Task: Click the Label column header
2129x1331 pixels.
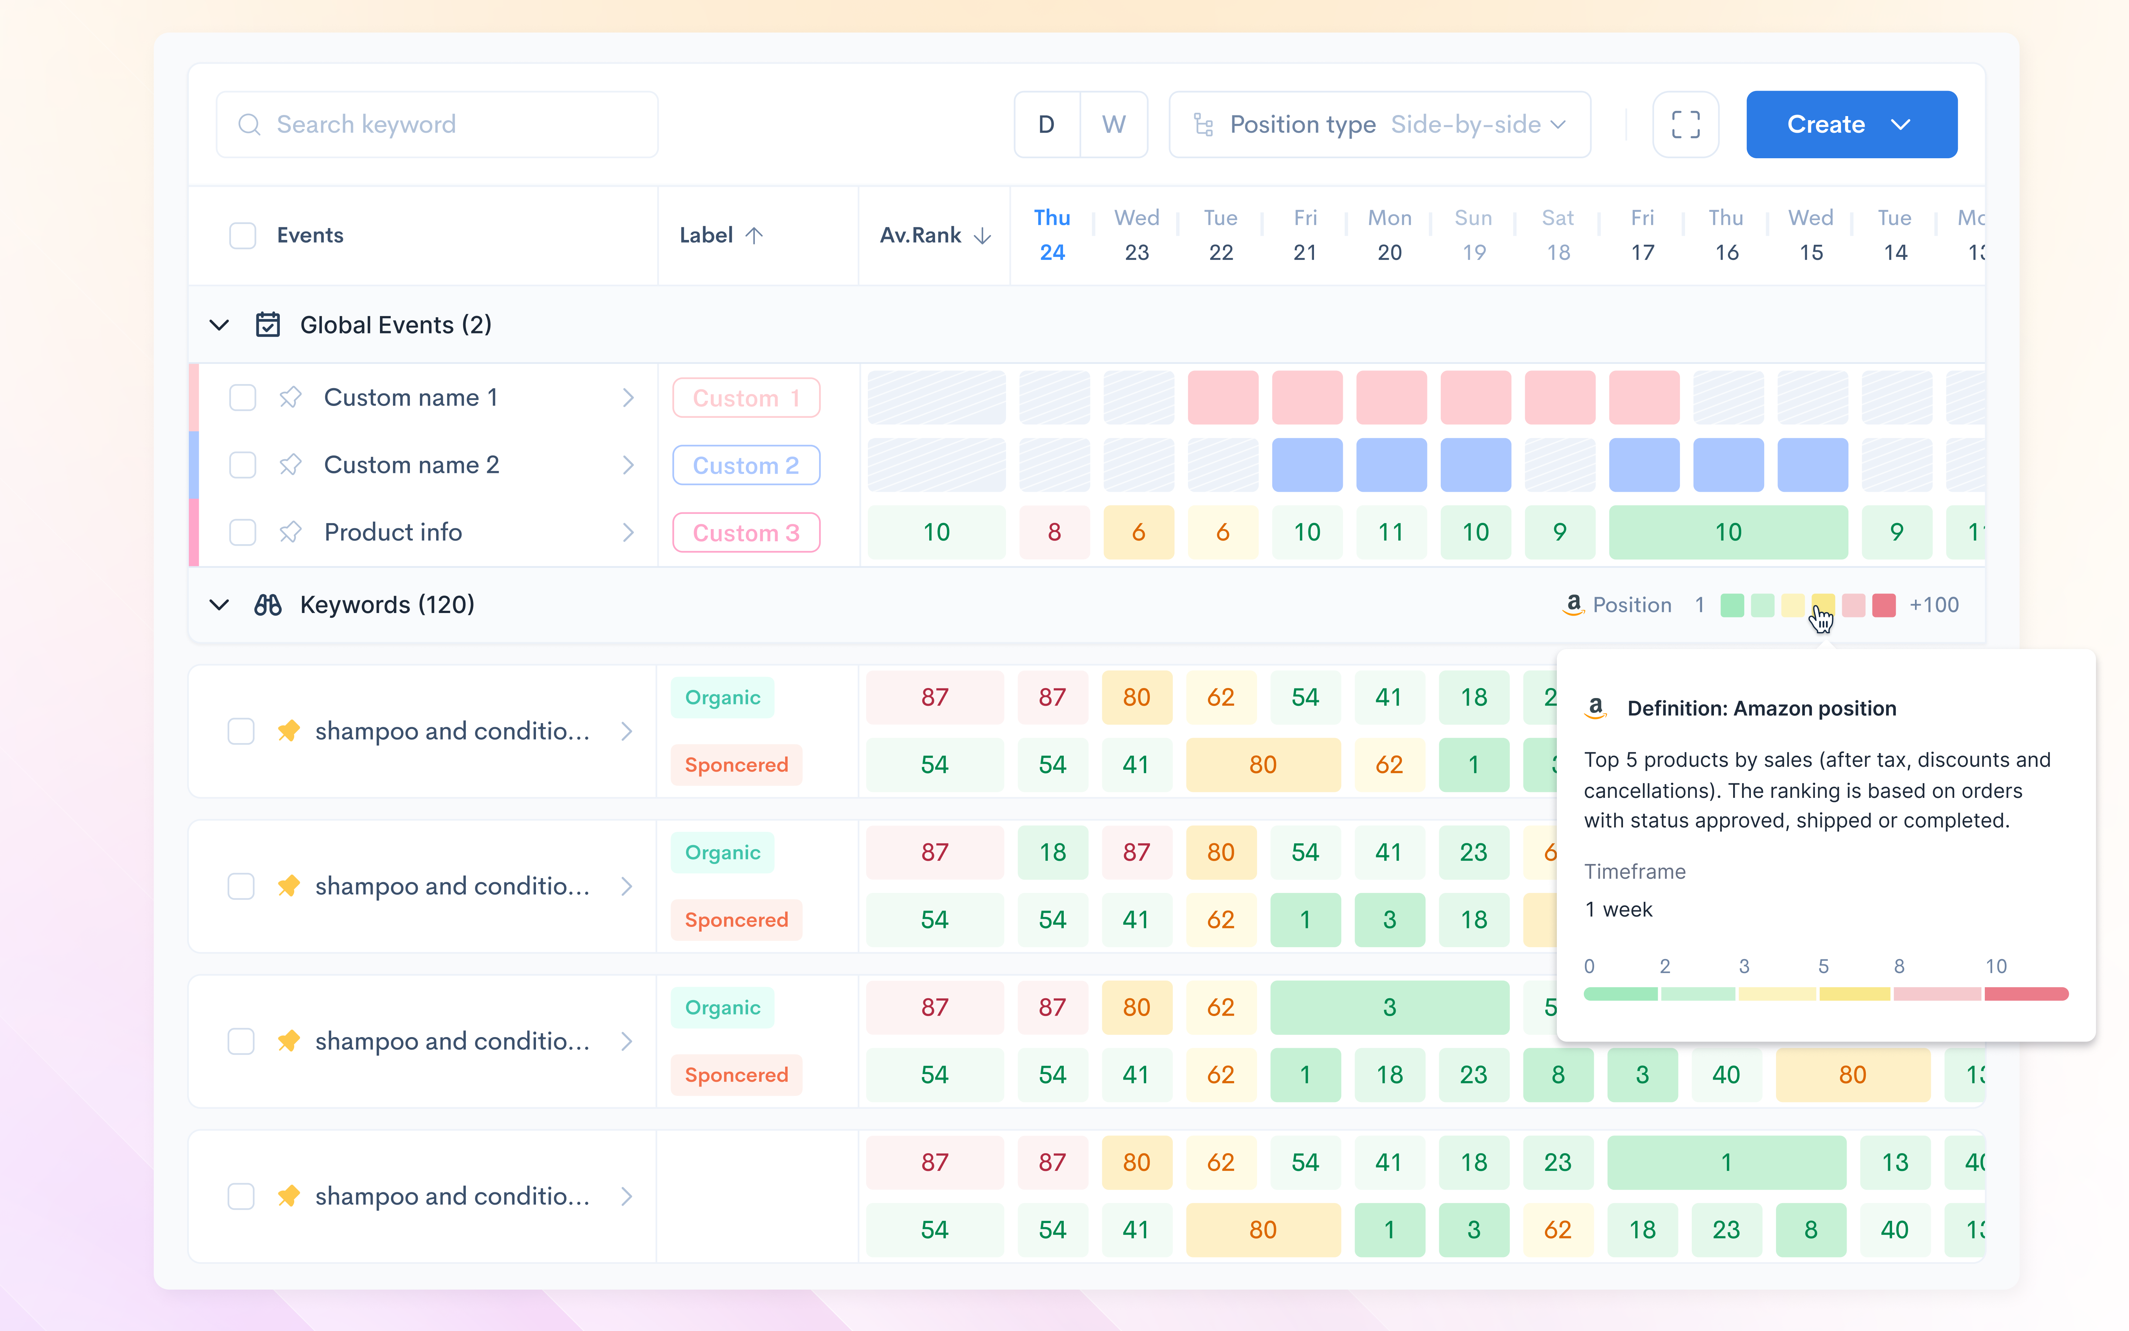Action: tap(706, 235)
